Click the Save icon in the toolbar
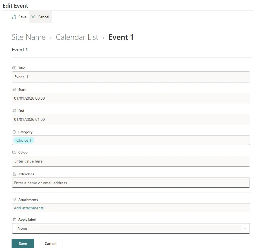This screenshot has width=254, height=252. (14, 17)
